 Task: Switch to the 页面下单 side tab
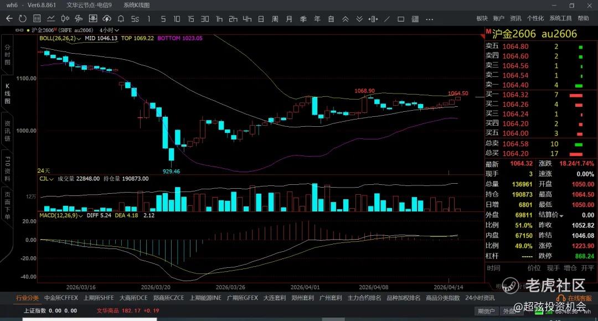[7, 206]
